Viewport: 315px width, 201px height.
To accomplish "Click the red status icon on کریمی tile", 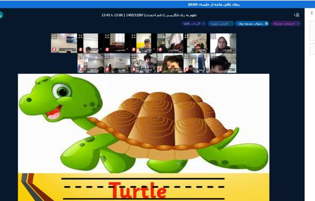I will (186, 69).
